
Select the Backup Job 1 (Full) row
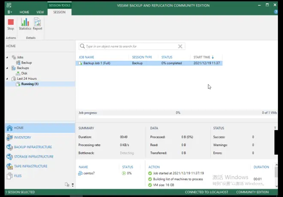(149, 63)
